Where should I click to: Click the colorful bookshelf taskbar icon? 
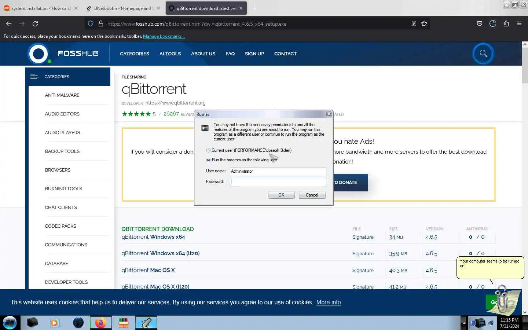[x=124, y=323]
